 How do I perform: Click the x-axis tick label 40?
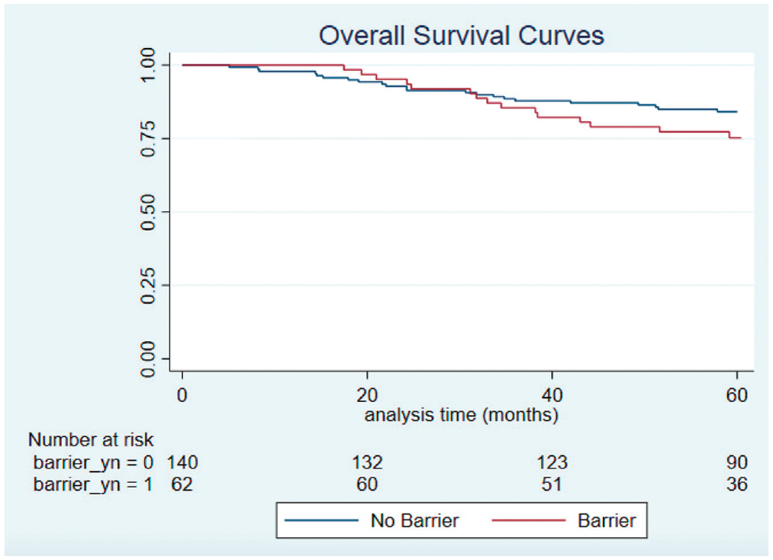(552, 395)
